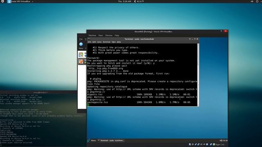Open the Help menu of VirtualBox VM window
262x147 pixels.
click(x=117, y=36)
